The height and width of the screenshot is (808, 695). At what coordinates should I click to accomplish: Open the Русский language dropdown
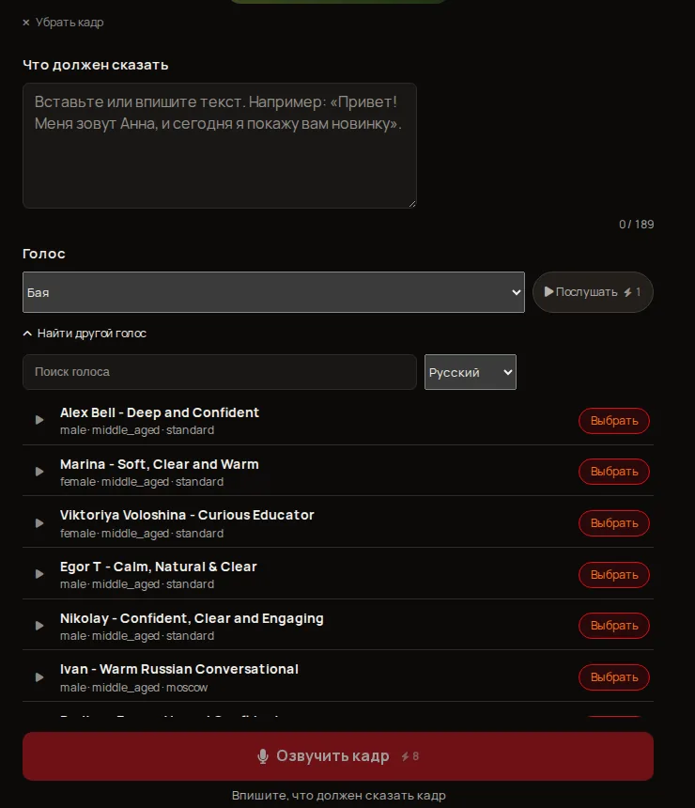coord(471,372)
